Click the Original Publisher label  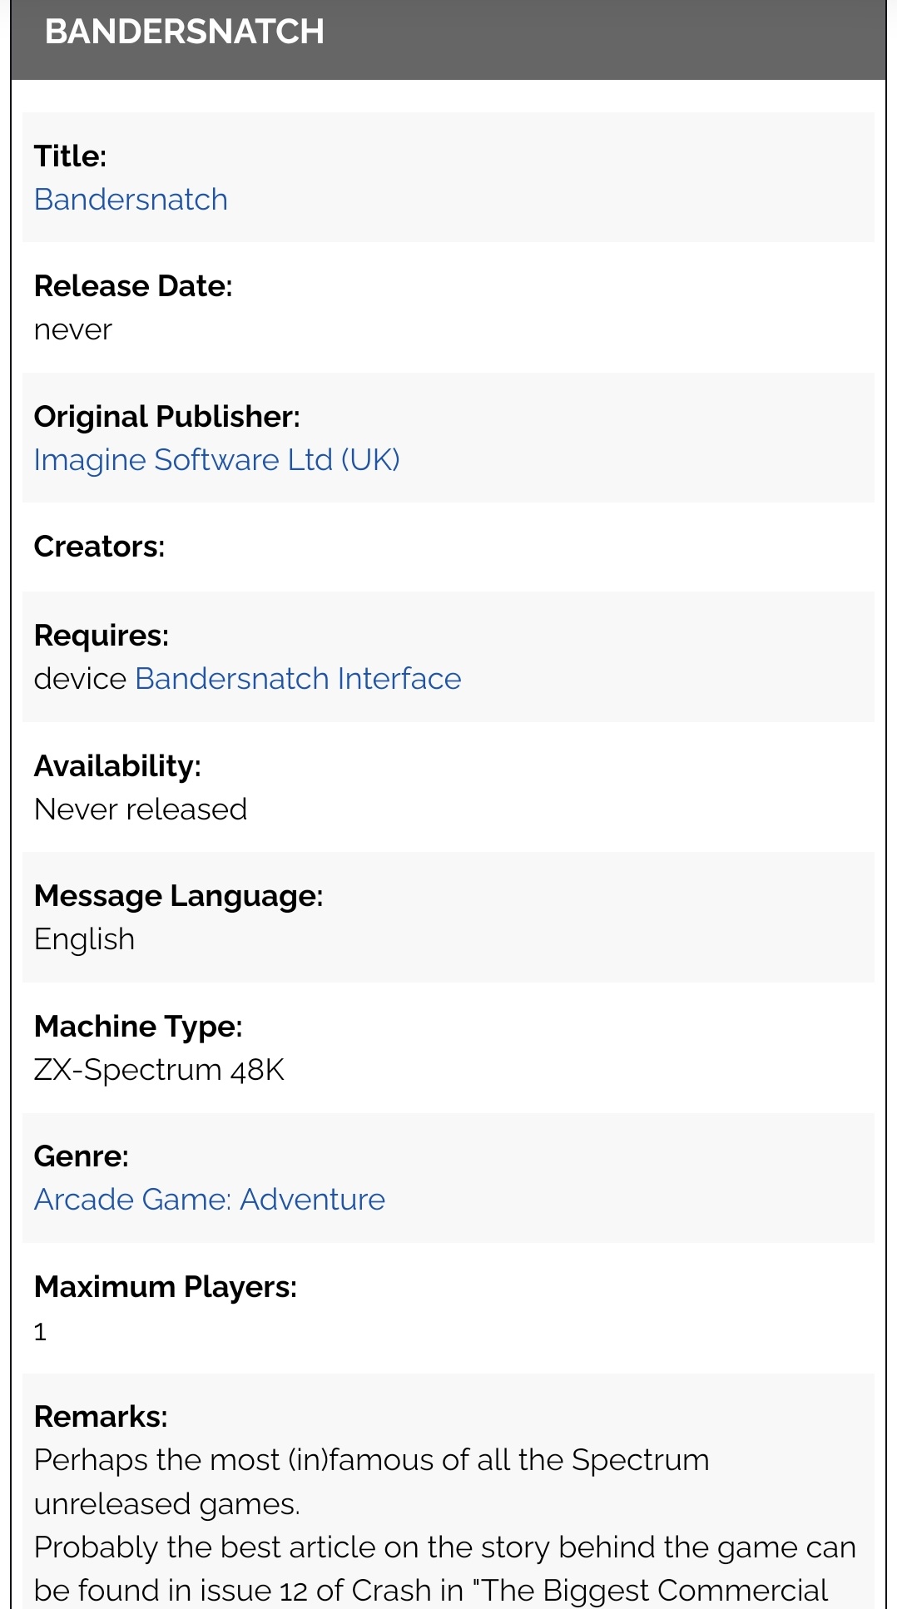166,417
